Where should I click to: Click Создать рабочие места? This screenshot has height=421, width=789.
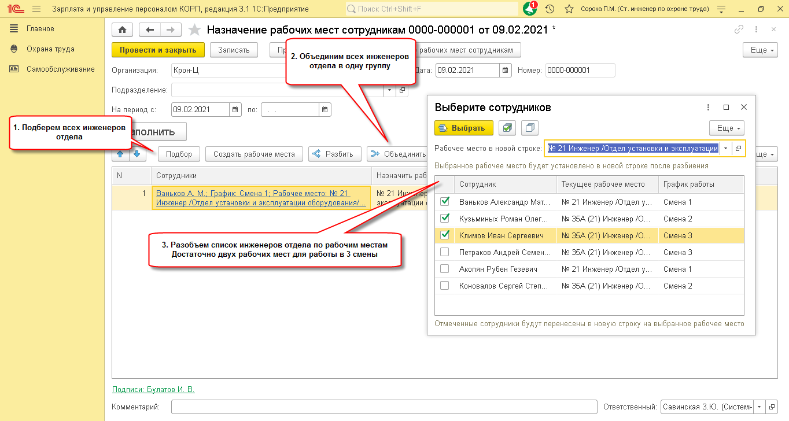pos(254,154)
